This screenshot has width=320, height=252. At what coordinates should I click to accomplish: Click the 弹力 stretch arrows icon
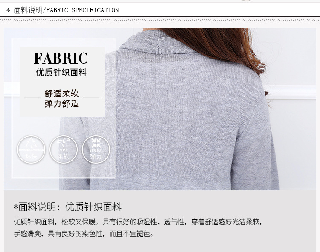pyautogui.click(x=96, y=149)
